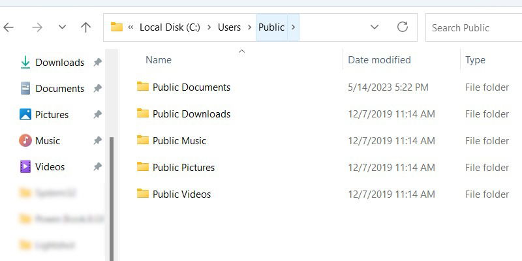Go back using the left arrow
The width and height of the screenshot is (522, 261).
pyautogui.click(x=8, y=27)
